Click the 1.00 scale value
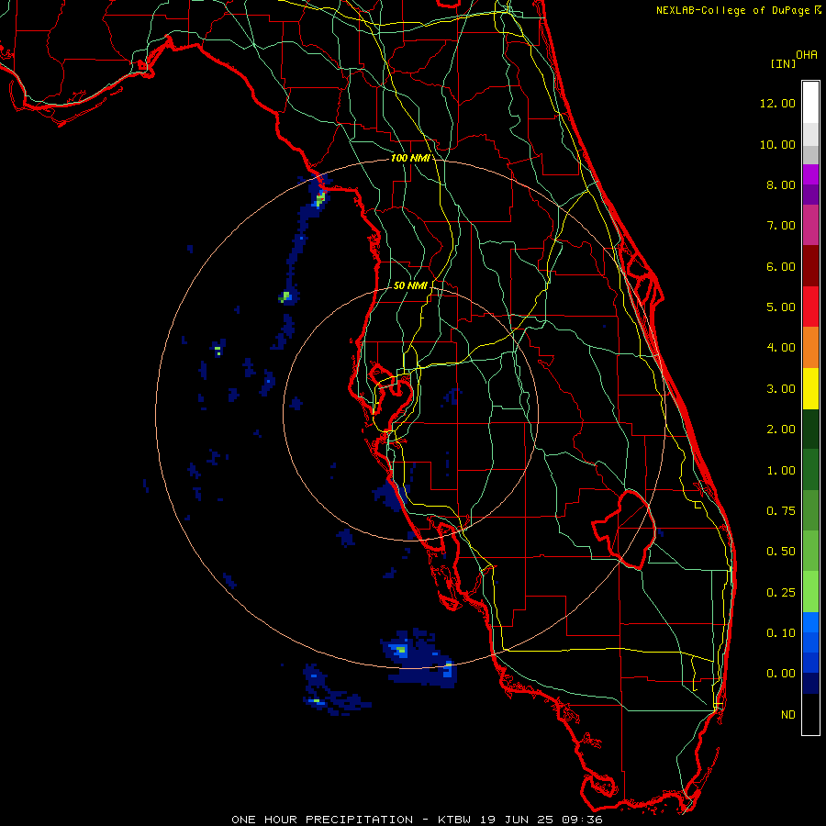826x826 pixels. tap(781, 471)
